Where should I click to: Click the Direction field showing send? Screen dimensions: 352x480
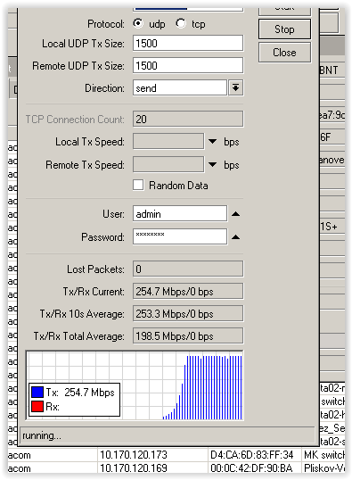[180, 88]
